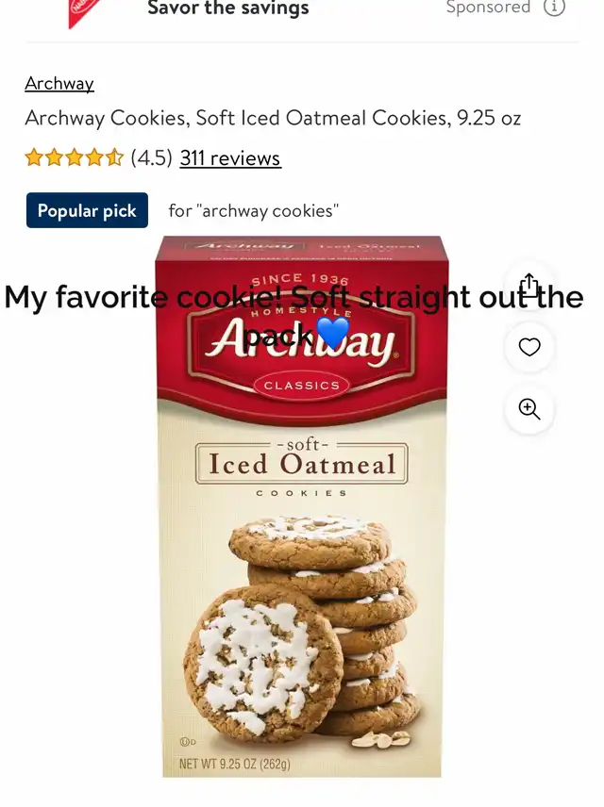Tap the Popular pick badge
Viewport: 604px width, 807px height.
click(87, 210)
